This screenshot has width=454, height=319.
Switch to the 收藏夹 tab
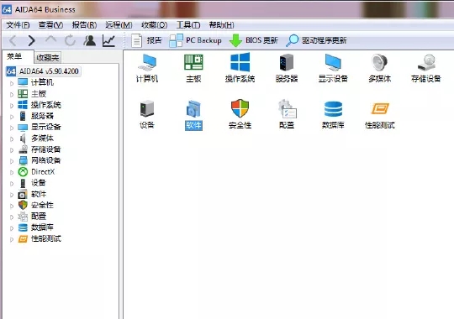point(48,58)
